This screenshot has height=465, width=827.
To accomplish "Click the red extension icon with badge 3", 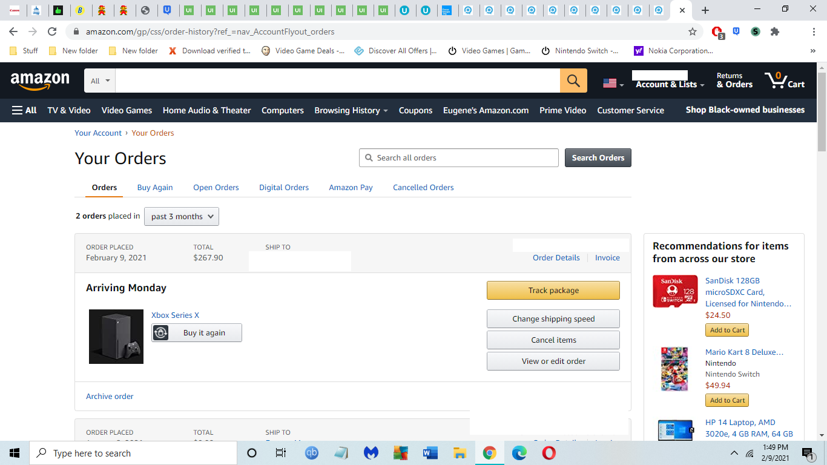I will (717, 32).
